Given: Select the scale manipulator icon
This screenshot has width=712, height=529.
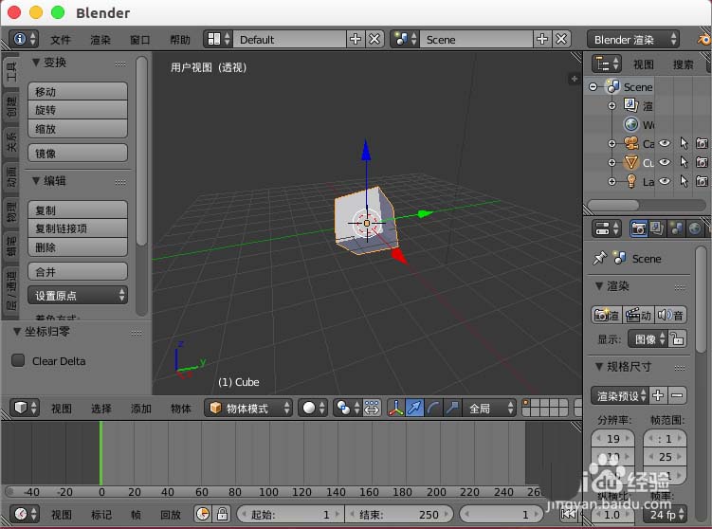Looking at the screenshot, I should coord(452,408).
